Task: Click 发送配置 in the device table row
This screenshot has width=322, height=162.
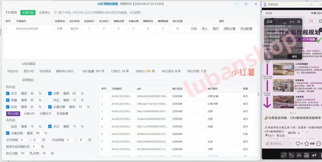Action: [246, 29]
